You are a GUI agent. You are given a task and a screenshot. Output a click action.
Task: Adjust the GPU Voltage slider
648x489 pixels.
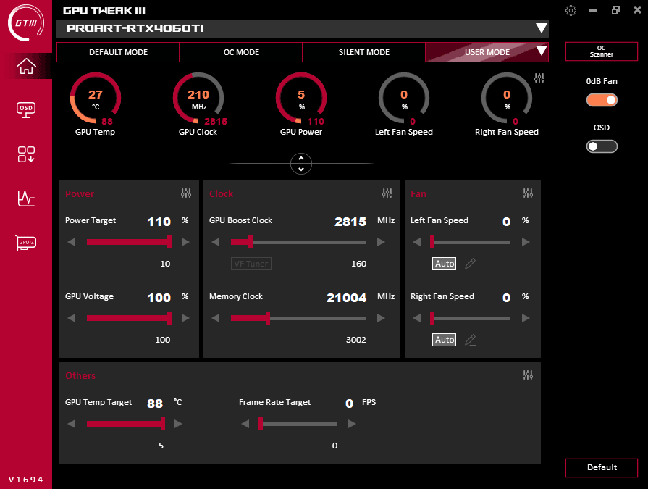(129, 318)
